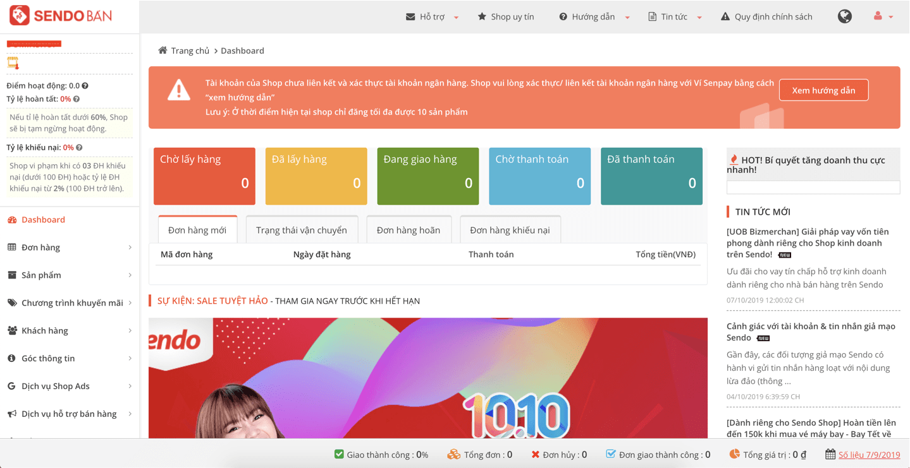Click the shop badge icon under shop name
The width and height of the screenshot is (910, 468).
tap(13, 63)
